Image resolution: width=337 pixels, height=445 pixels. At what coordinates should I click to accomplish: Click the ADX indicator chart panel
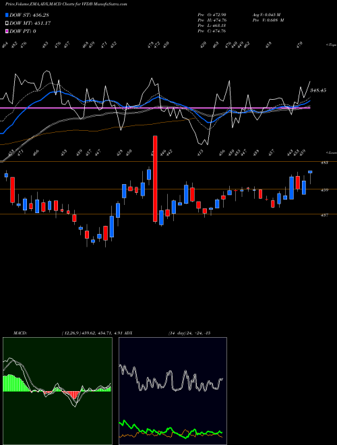pos(173,391)
